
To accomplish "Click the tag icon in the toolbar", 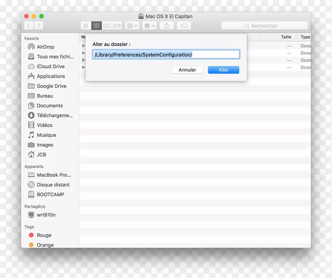I will click(184, 25).
